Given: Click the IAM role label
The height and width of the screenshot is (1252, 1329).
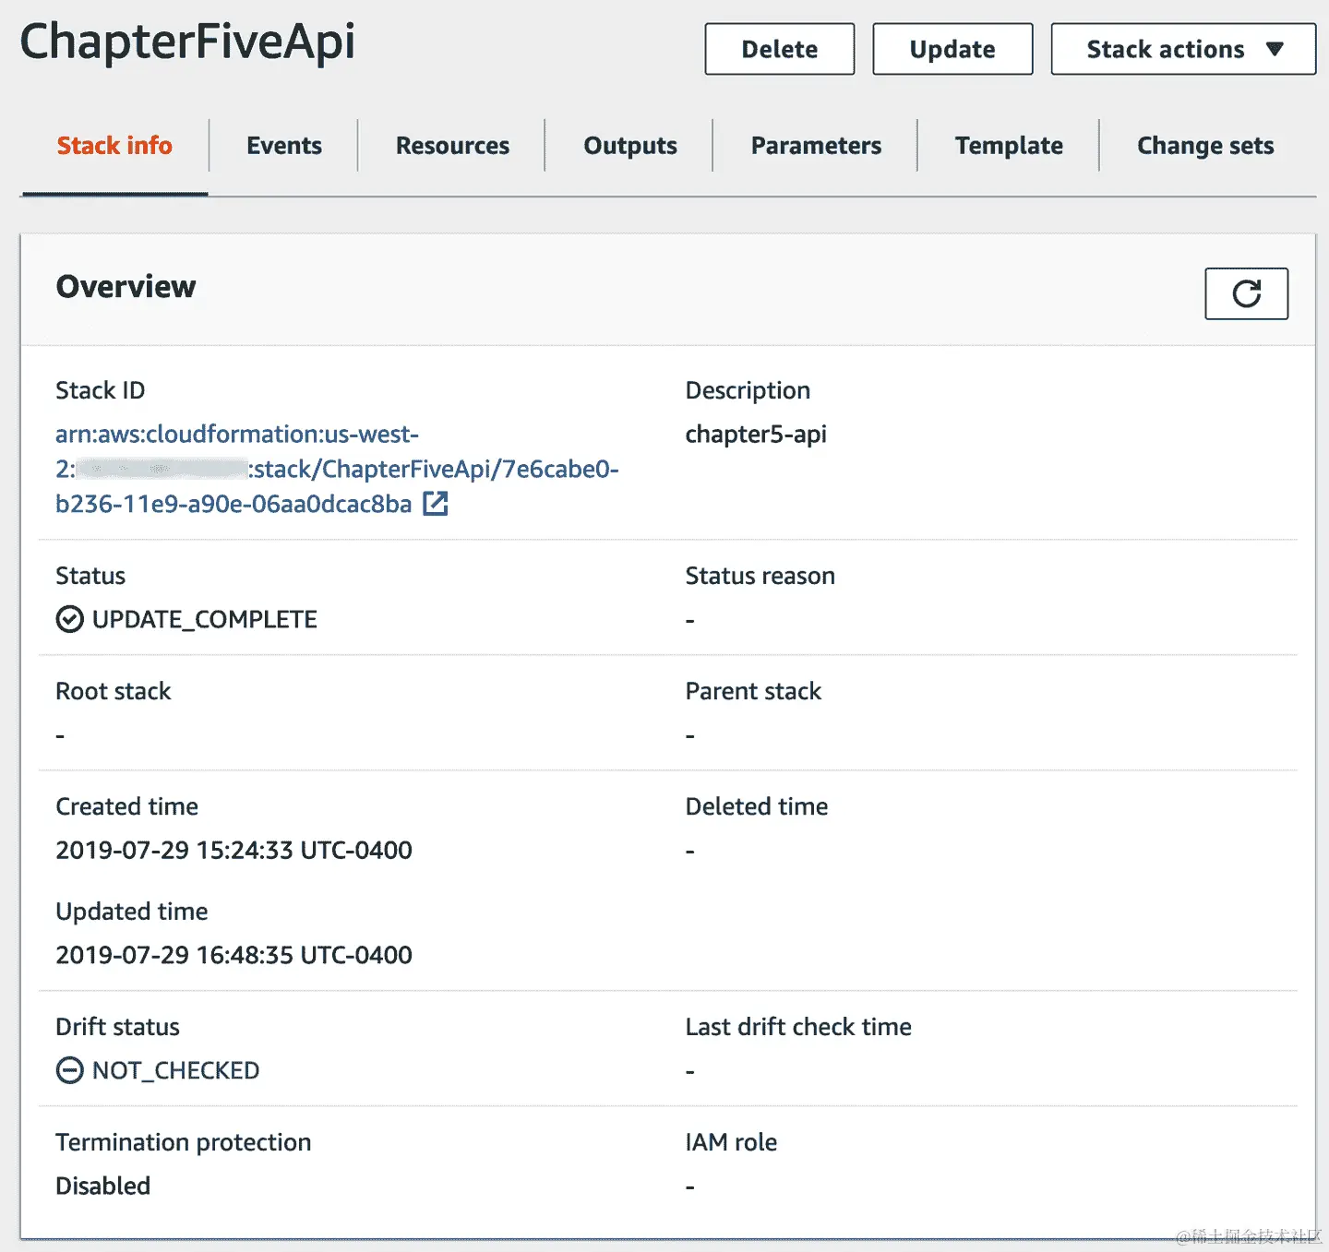Looking at the screenshot, I should click(731, 1142).
